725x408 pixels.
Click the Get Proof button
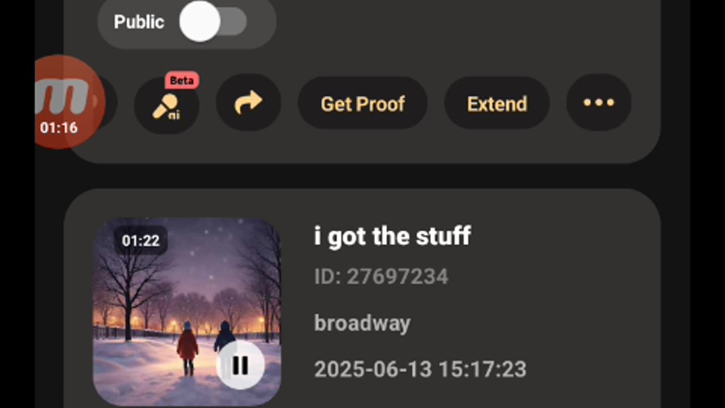coord(362,104)
